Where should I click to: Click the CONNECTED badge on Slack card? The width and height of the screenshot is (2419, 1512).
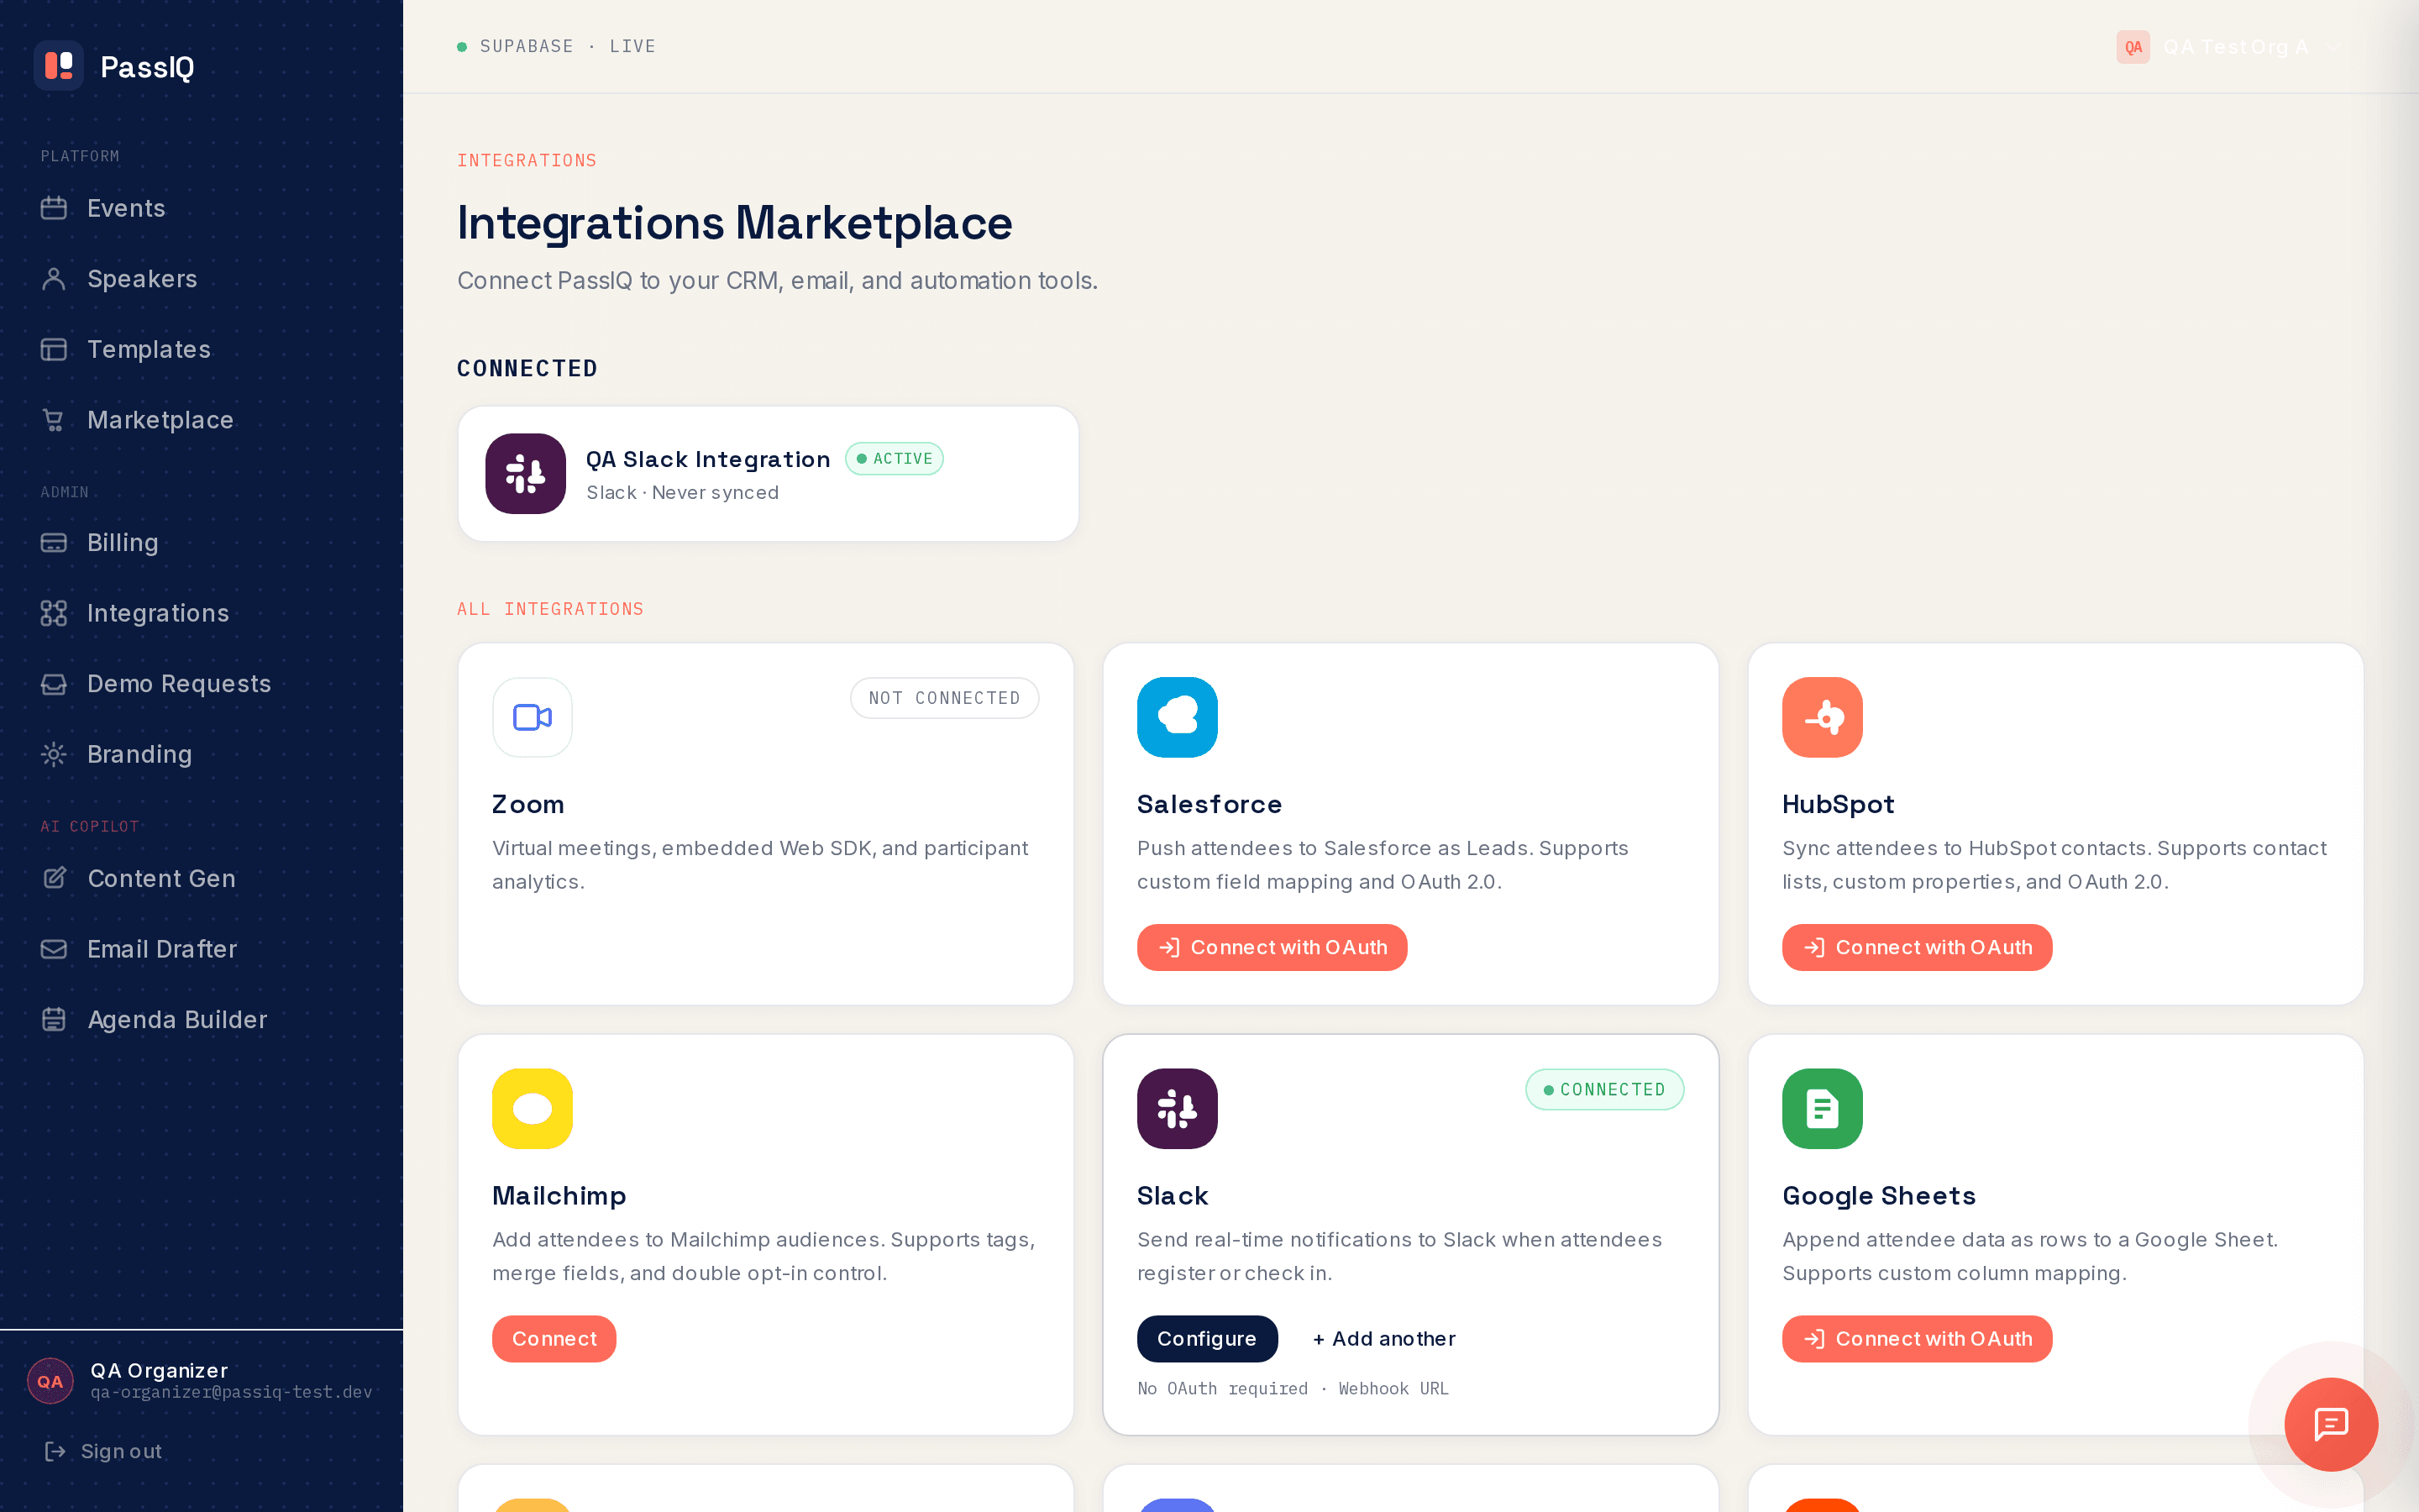1604,1089
